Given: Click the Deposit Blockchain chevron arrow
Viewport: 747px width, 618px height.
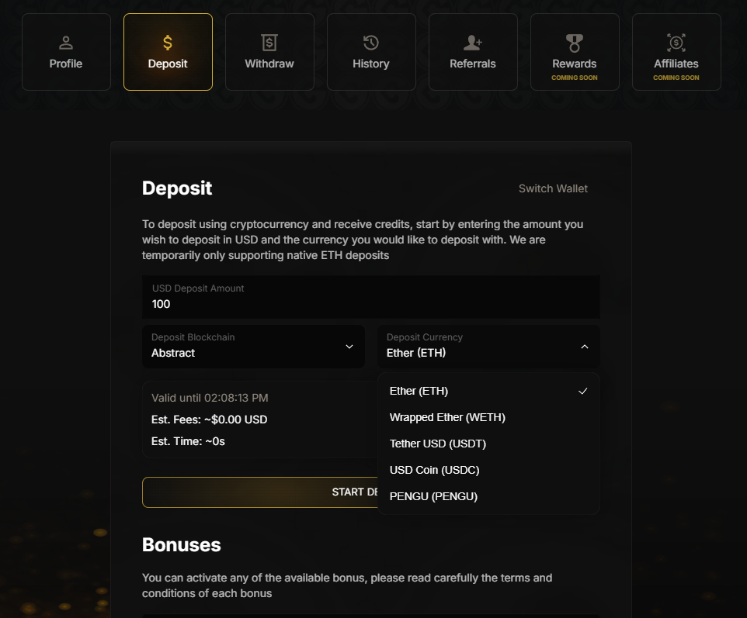Looking at the screenshot, I should point(349,347).
